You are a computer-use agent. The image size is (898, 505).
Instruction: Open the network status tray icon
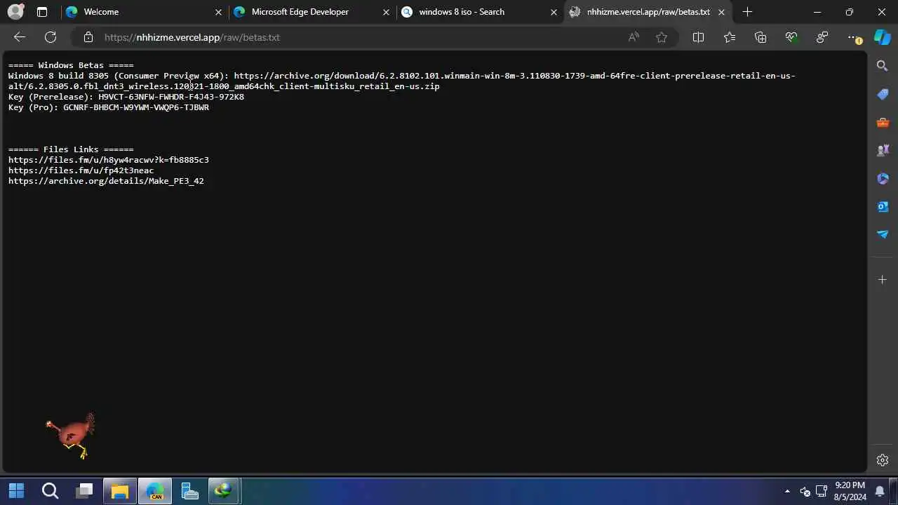pos(821,491)
